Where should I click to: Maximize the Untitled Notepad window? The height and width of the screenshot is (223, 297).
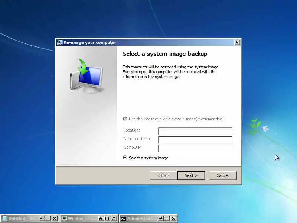48,219
